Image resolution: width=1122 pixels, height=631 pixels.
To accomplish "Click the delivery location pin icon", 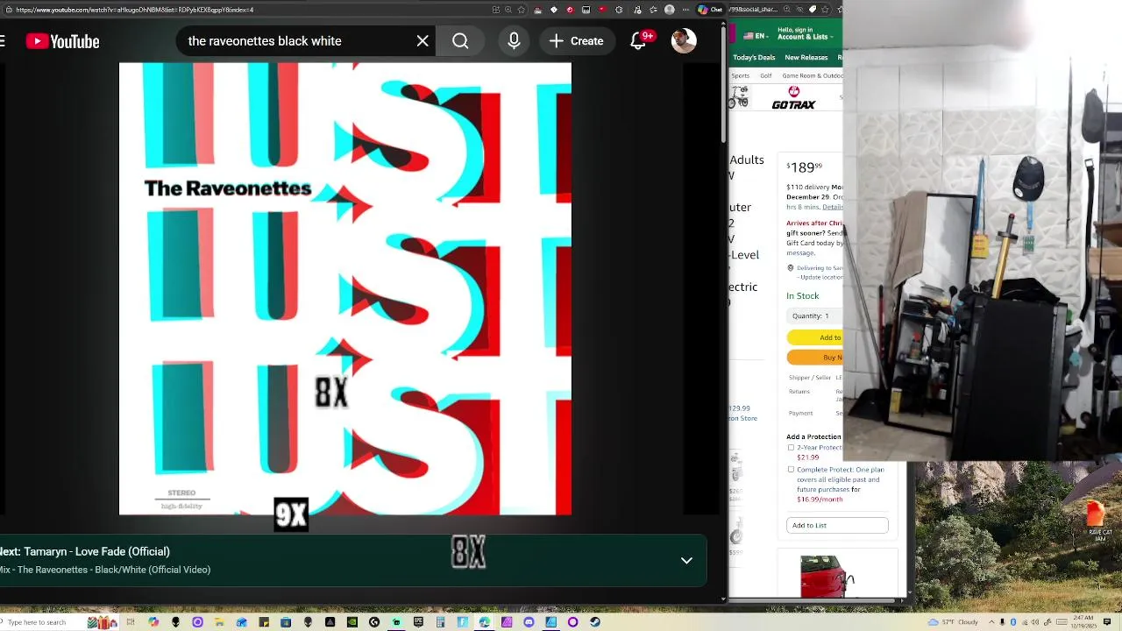I will click(x=790, y=268).
